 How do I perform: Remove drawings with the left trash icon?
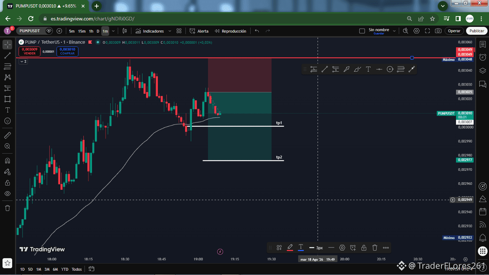pos(8,208)
